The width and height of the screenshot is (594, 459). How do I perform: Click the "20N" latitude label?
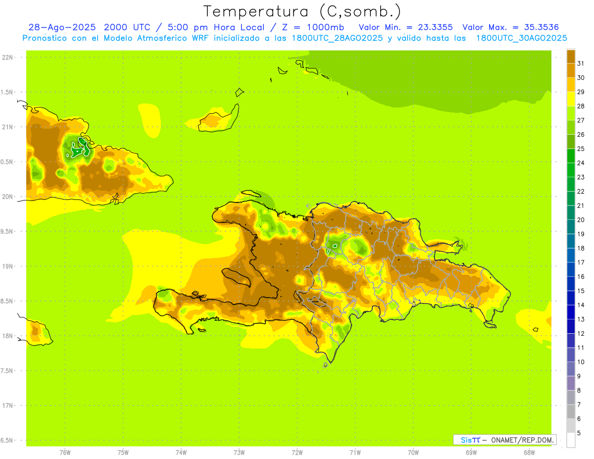[x=7, y=197]
